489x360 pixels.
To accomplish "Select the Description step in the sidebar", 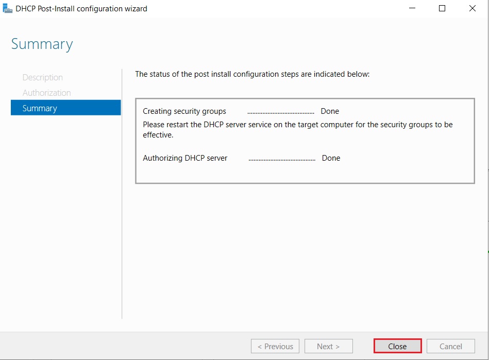I will point(42,77).
